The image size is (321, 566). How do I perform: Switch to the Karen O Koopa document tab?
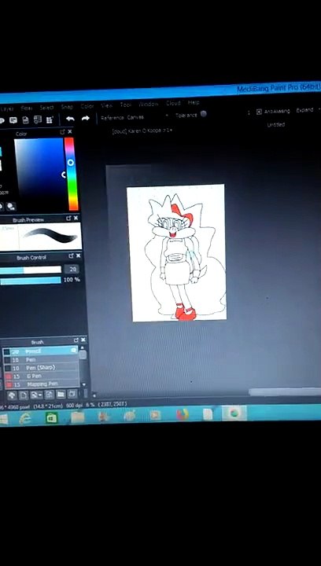pyautogui.click(x=142, y=131)
